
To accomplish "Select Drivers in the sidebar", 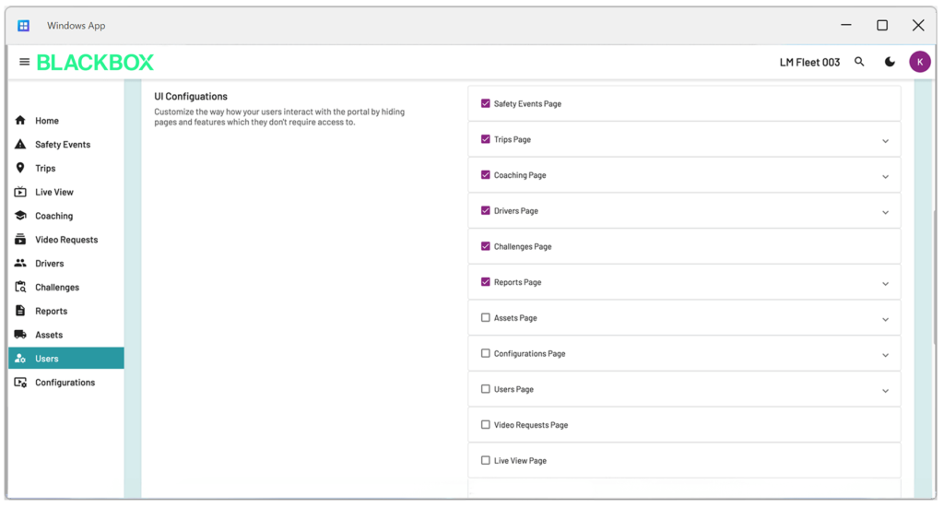I will 66,263.
